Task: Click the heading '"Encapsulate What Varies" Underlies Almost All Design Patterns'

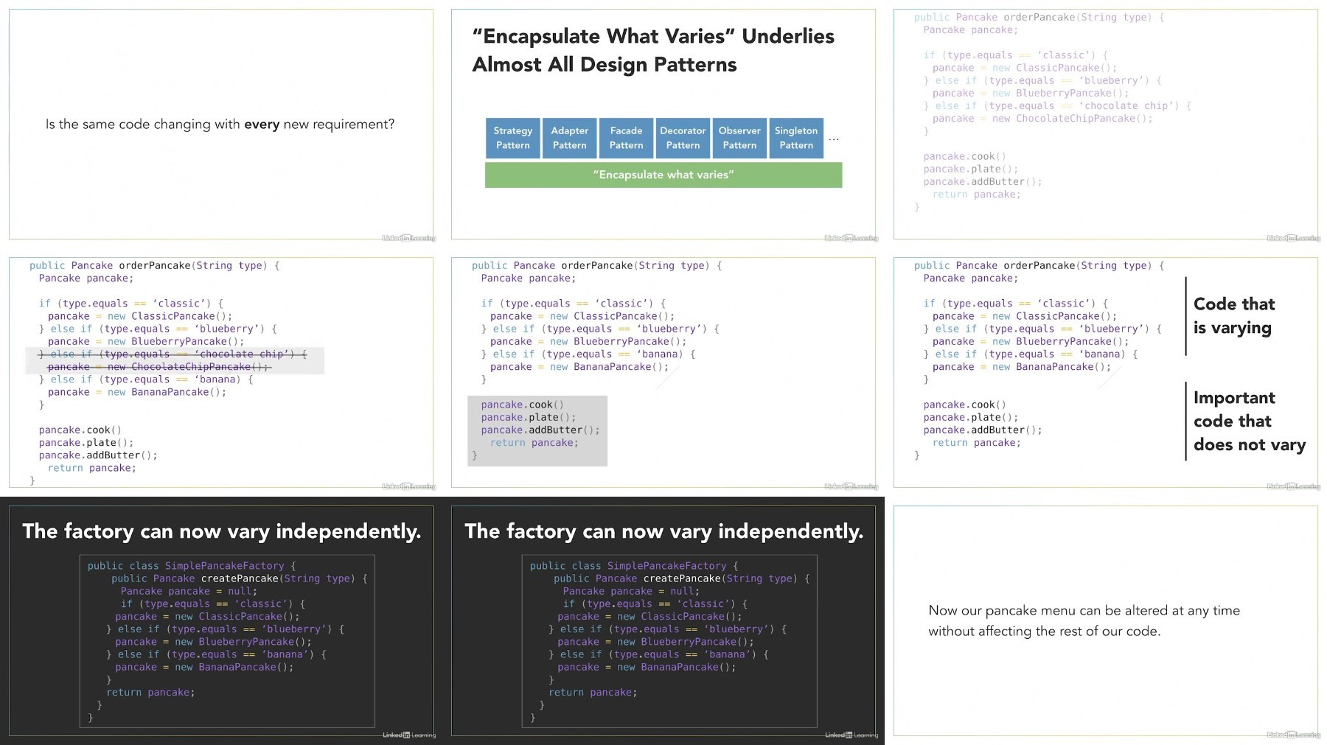Action: click(x=653, y=50)
